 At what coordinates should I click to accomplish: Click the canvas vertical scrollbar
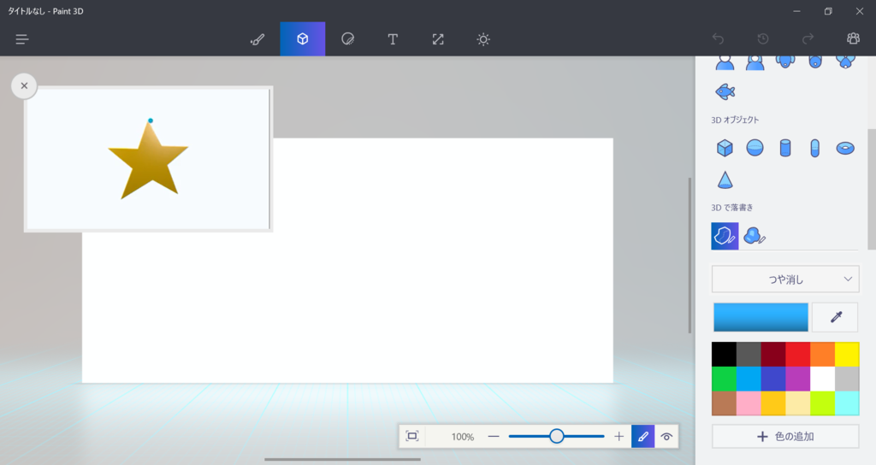(690, 255)
